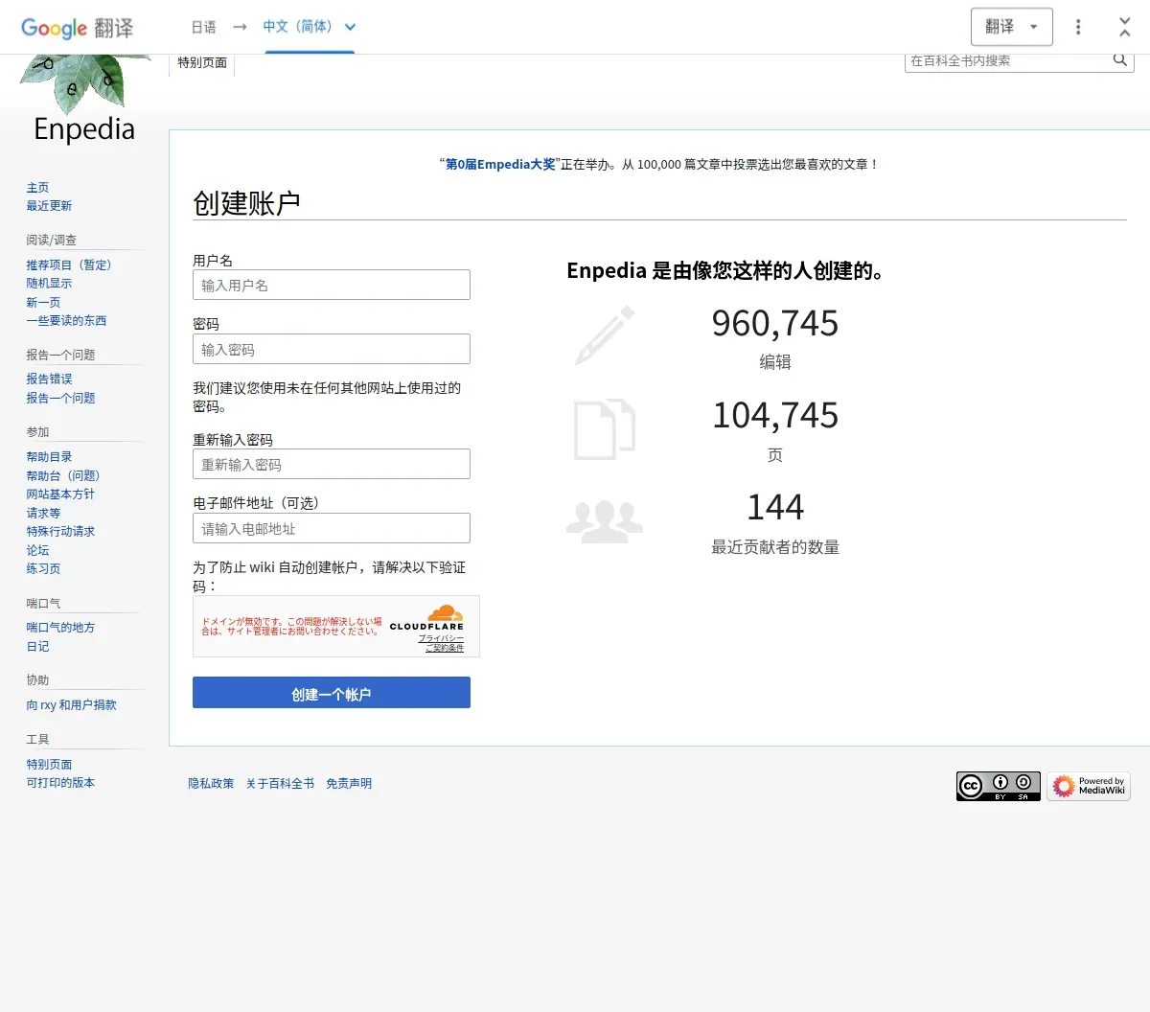Open 特别页面 link under 工具
The width and height of the screenshot is (1150, 1012).
click(x=49, y=765)
